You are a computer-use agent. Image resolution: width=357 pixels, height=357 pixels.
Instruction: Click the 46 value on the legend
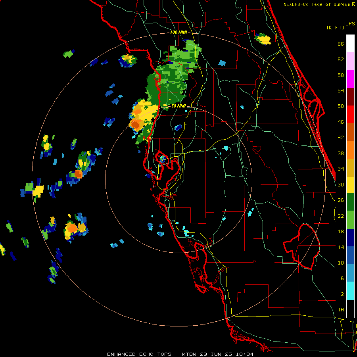coord(341,122)
